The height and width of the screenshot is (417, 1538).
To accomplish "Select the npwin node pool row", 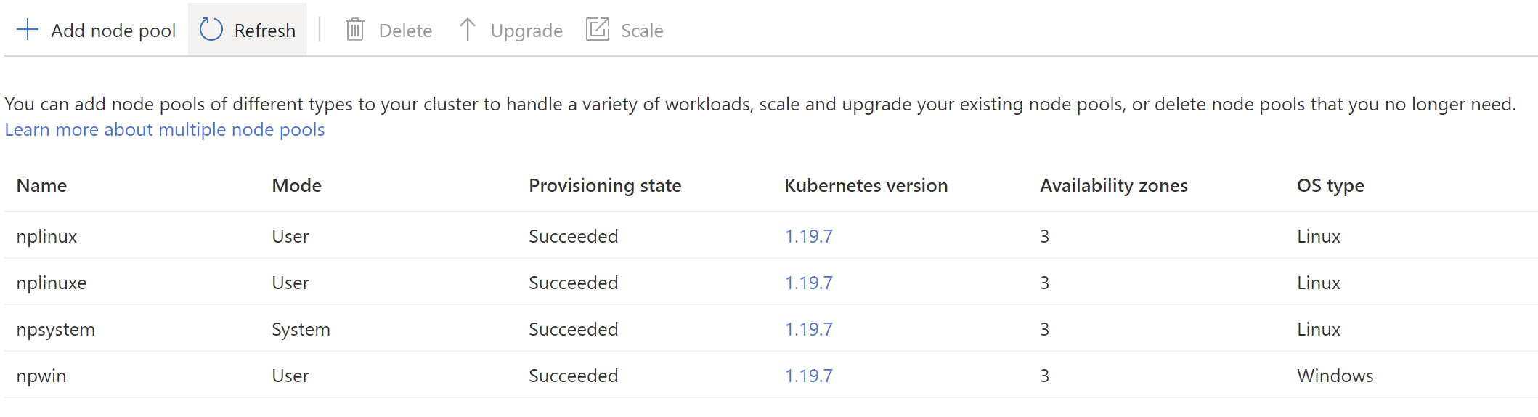I will pos(41,376).
